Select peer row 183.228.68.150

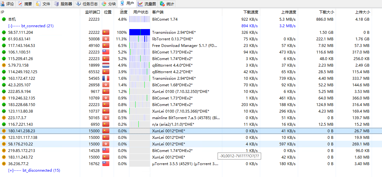point(191,105)
